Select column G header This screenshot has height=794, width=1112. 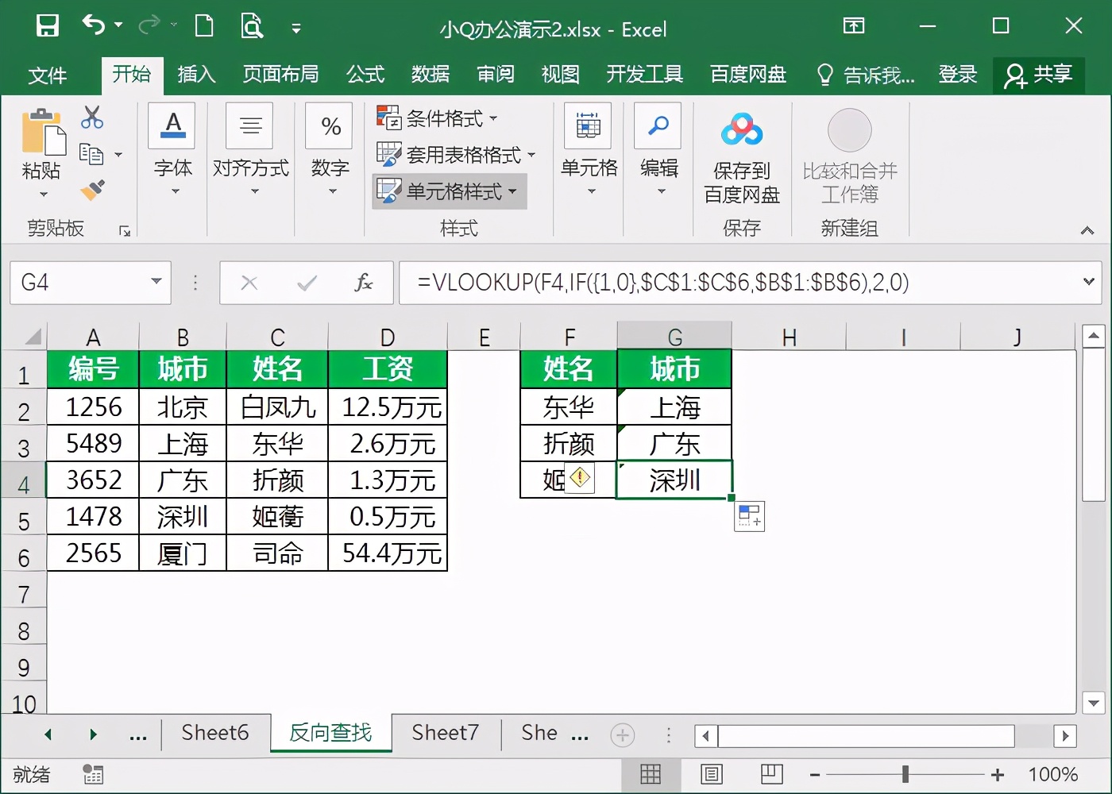674,337
